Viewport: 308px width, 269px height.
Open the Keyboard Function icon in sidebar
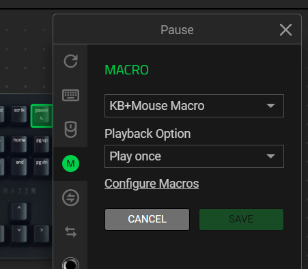[x=71, y=95]
